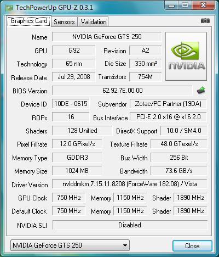The image size is (219, 257).
Task: Click the Pixel Fillrate field 12.0 GPixel/s
Action: tap(77, 144)
